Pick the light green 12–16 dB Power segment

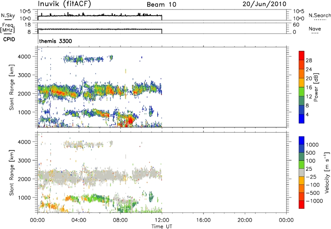302,92
